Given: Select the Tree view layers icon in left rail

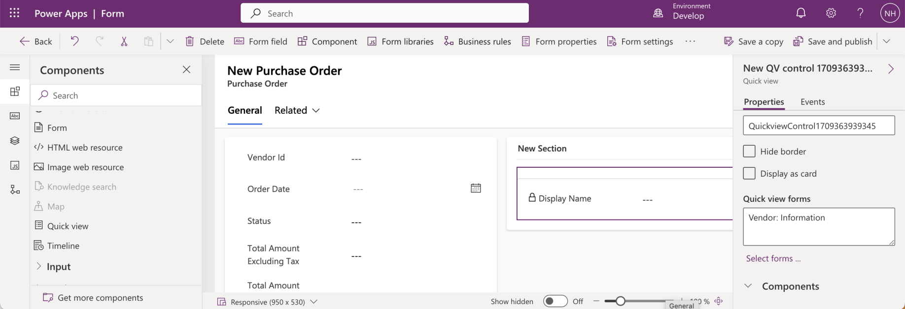Looking at the screenshot, I should pos(15,141).
